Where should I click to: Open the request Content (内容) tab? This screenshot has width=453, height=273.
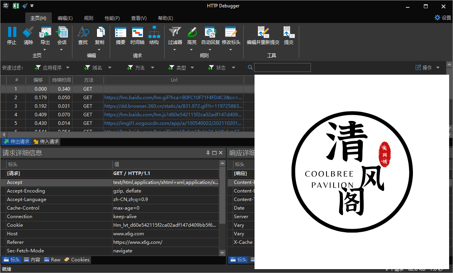point(32,260)
